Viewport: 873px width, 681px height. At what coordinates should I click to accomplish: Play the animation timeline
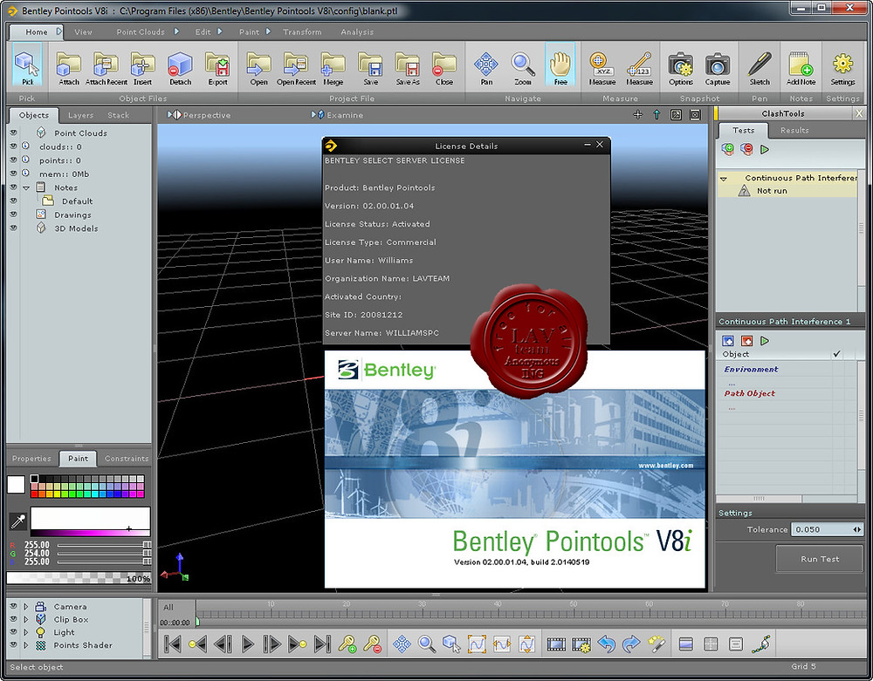click(x=247, y=644)
